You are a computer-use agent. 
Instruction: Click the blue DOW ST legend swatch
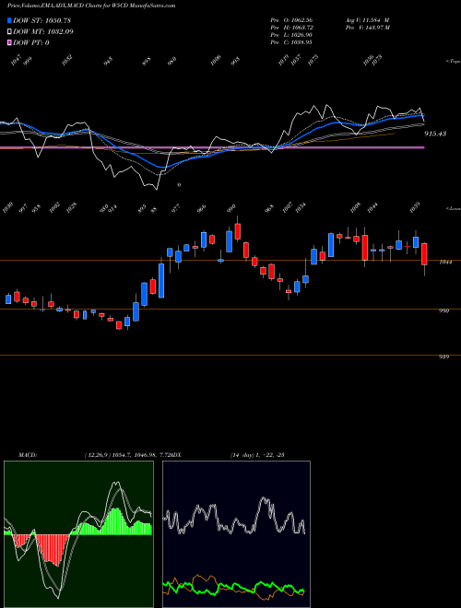[9, 21]
